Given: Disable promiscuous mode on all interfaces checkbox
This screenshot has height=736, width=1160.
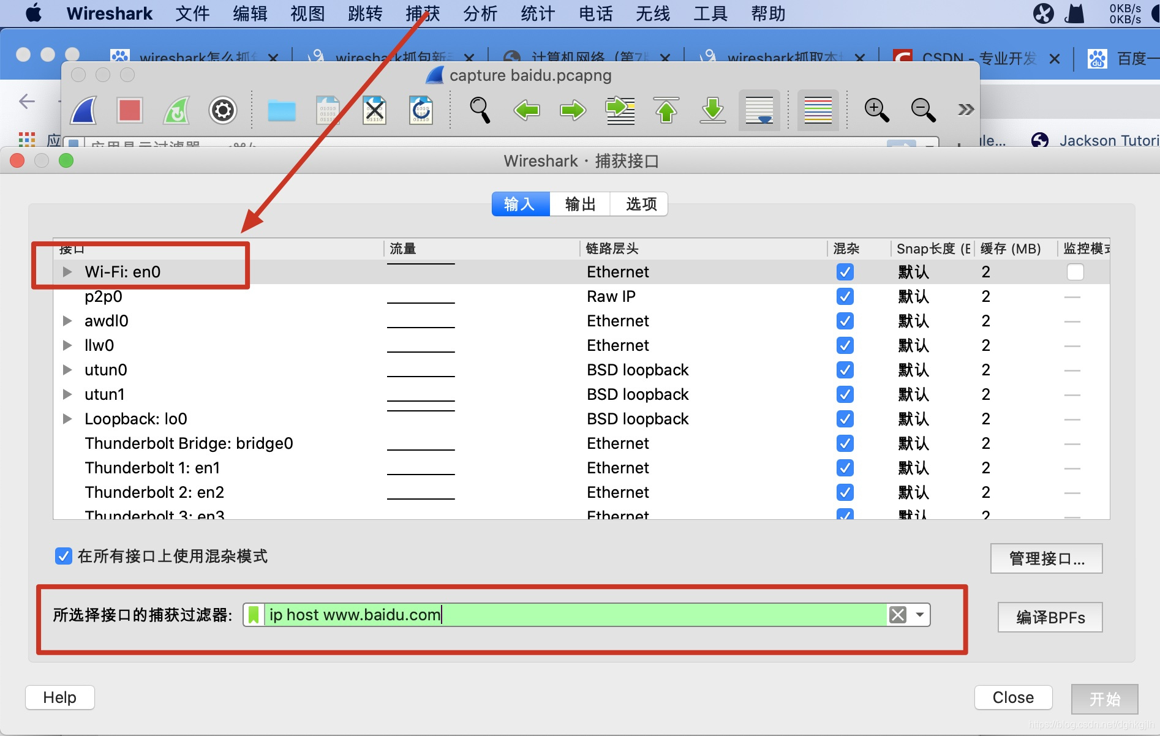Looking at the screenshot, I should (x=64, y=556).
